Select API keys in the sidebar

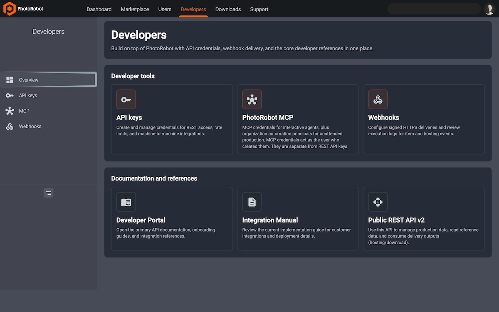point(48,95)
